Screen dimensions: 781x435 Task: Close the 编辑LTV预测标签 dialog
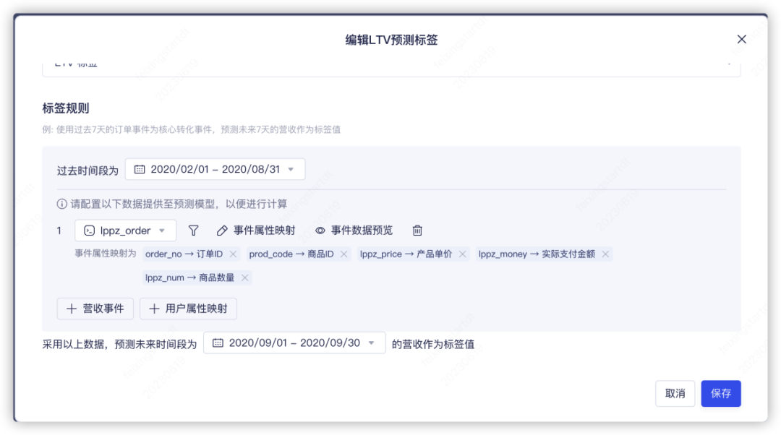click(741, 39)
